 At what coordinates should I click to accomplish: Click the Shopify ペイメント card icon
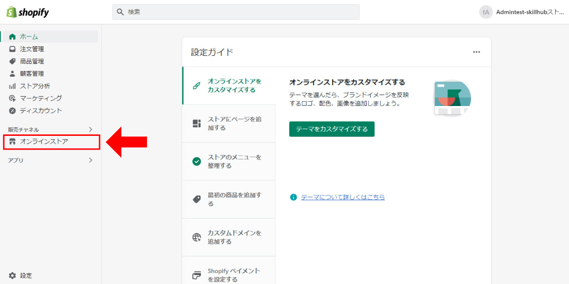click(x=196, y=275)
